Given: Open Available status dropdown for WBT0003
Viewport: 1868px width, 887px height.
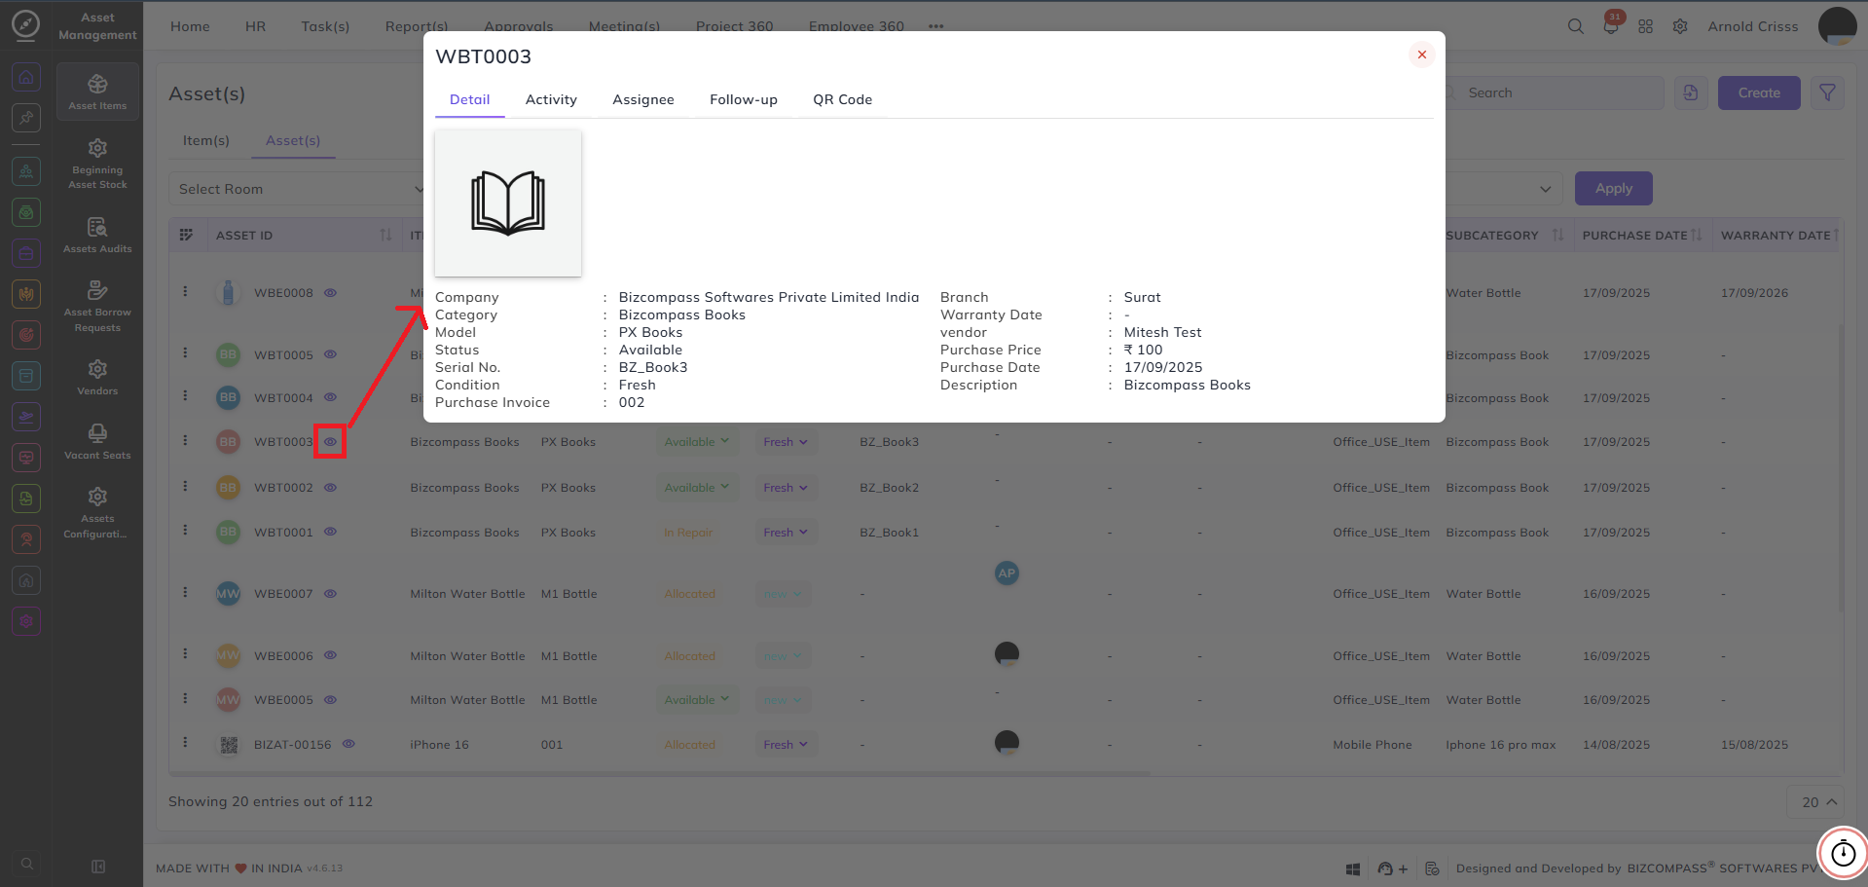Looking at the screenshot, I should [x=697, y=442].
